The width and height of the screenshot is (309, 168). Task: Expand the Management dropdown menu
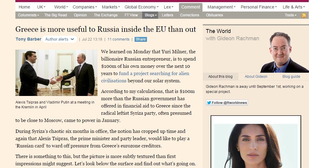(x=221, y=7)
